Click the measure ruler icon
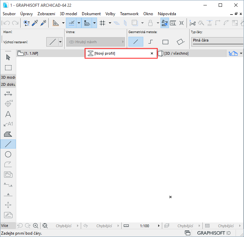The image size is (244, 237). [173, 23]
